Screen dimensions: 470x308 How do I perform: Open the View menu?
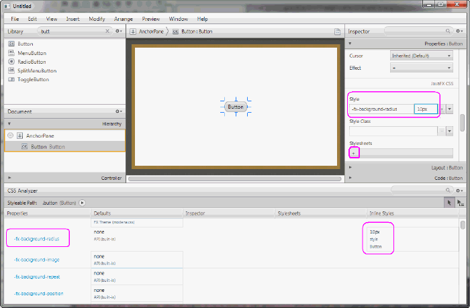coord(52,19)
